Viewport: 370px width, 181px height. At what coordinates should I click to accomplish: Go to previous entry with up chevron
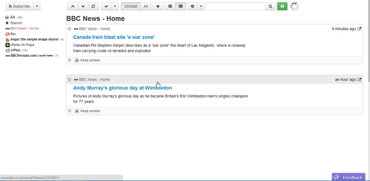(x=73, y=6)
